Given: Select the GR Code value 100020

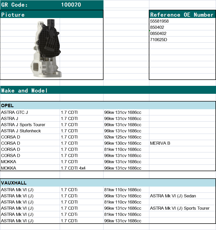Looking at the screenshot, I should click(71, 5).
